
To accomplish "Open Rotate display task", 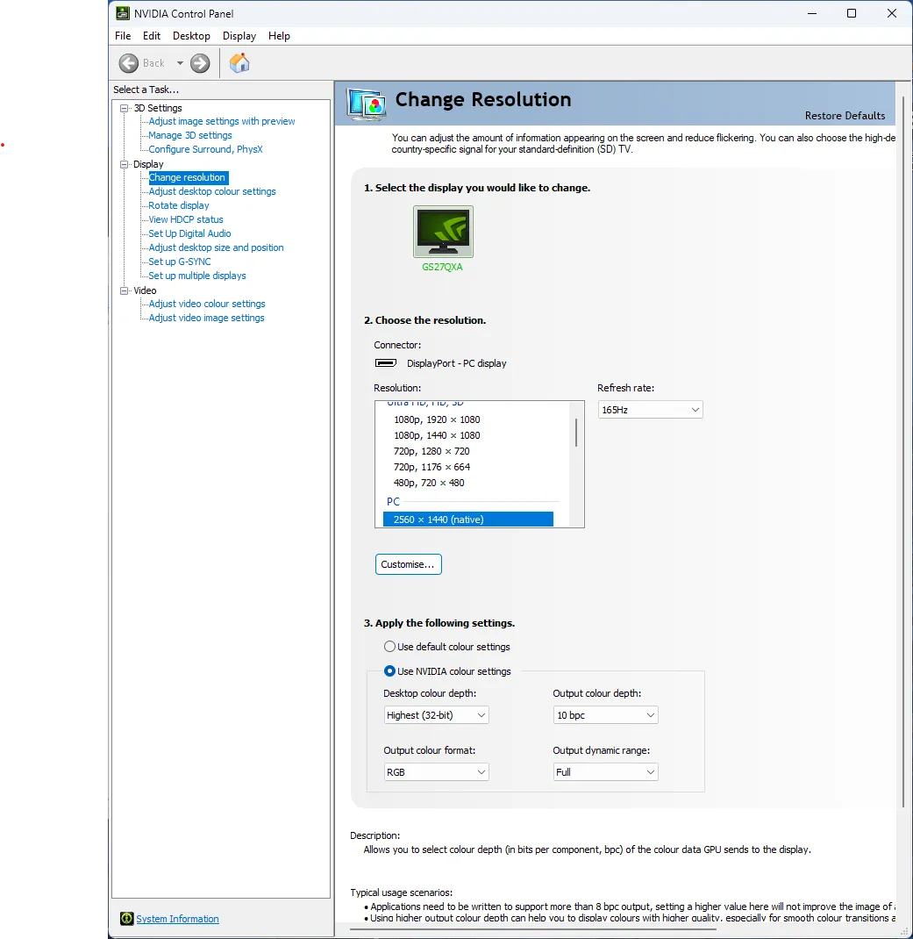I will [179, 205].
